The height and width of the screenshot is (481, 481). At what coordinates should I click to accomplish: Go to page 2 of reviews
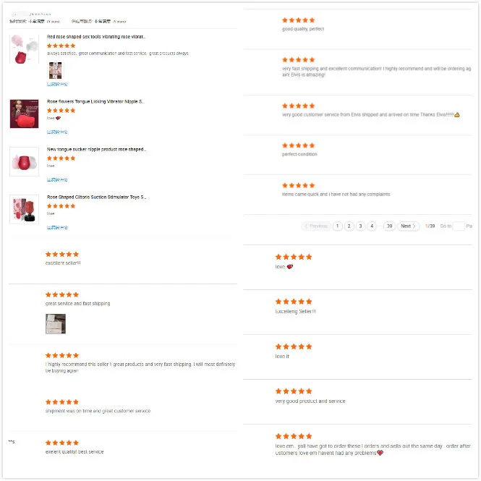click(x=349, y=226)
